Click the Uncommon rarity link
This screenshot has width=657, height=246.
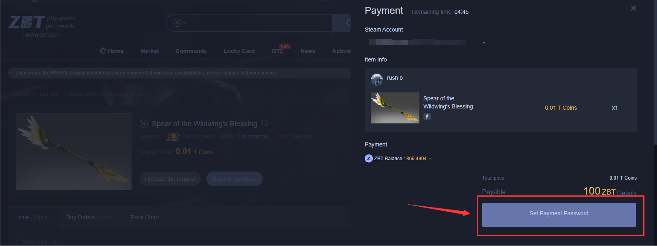click(x=253, y=136)
